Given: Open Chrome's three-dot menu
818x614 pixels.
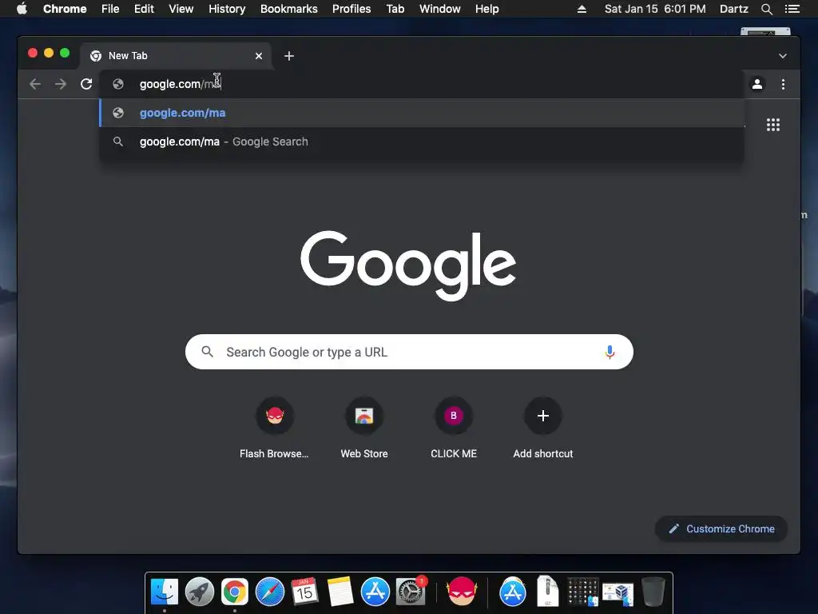Looking at the screenshot, I should [783, 84].
